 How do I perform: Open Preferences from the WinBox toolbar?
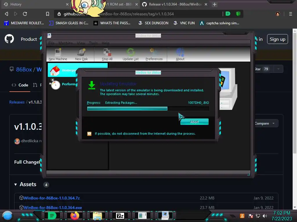[x=154, y=55]
